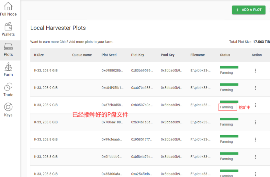This screenshot has height=177, width=270.
Task: Open the Farm seedling icon
Action: [8, 67]
